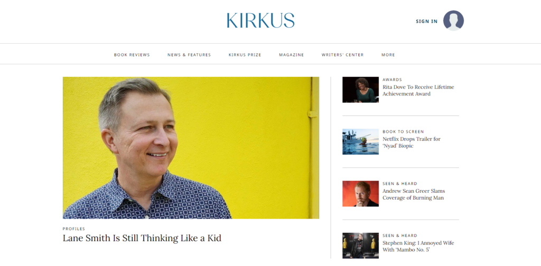Select News & Features in navigation

(189, 55)
